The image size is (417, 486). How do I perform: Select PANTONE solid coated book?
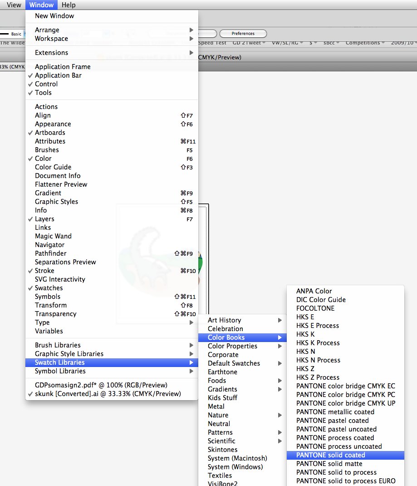coord(345,455)
